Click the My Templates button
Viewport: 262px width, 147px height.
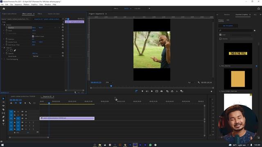228,26
